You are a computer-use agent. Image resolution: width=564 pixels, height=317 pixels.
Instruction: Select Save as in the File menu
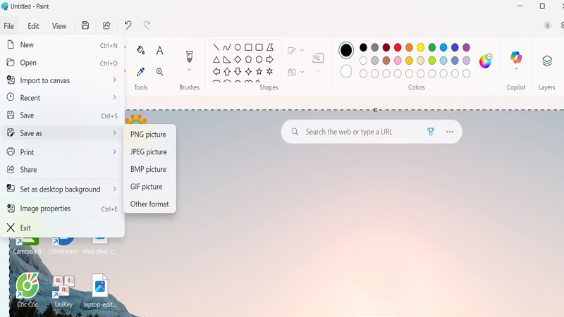(62, 133)
